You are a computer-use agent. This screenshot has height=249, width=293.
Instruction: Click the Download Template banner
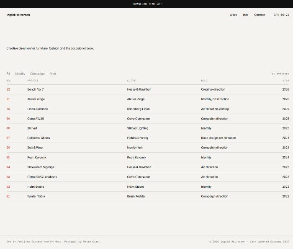[x=146, y=4]
